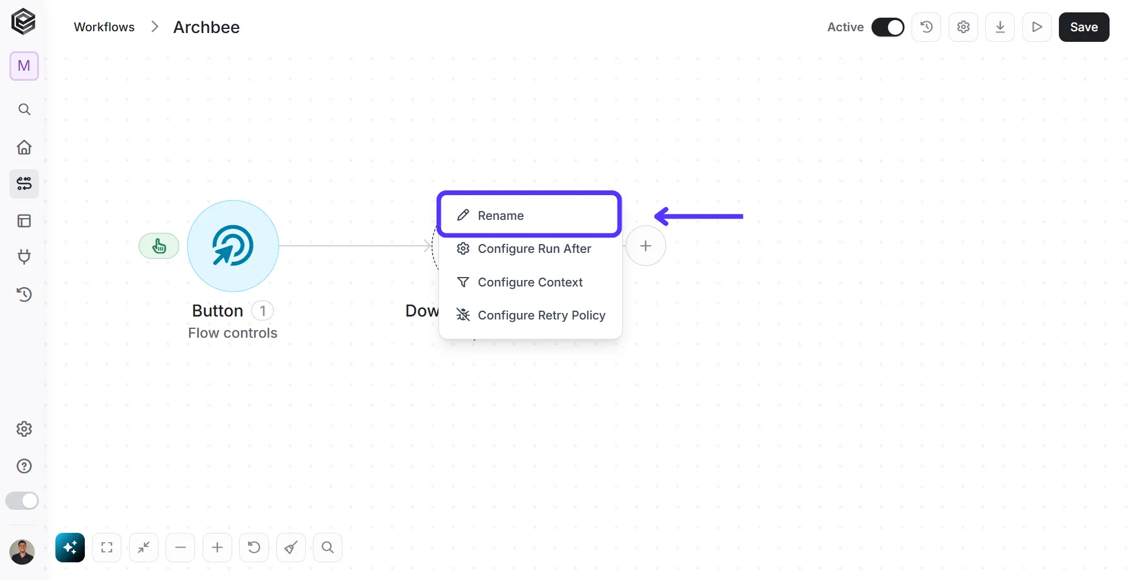Open the help question mark icon

click(24, 466)
